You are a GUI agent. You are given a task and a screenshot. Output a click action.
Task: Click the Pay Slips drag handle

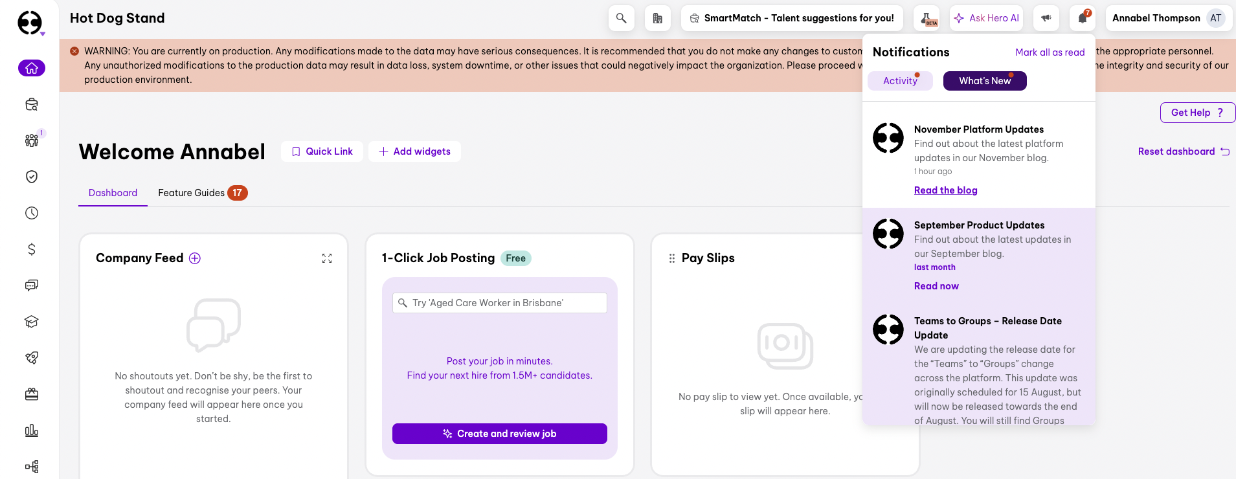(671, 258)
